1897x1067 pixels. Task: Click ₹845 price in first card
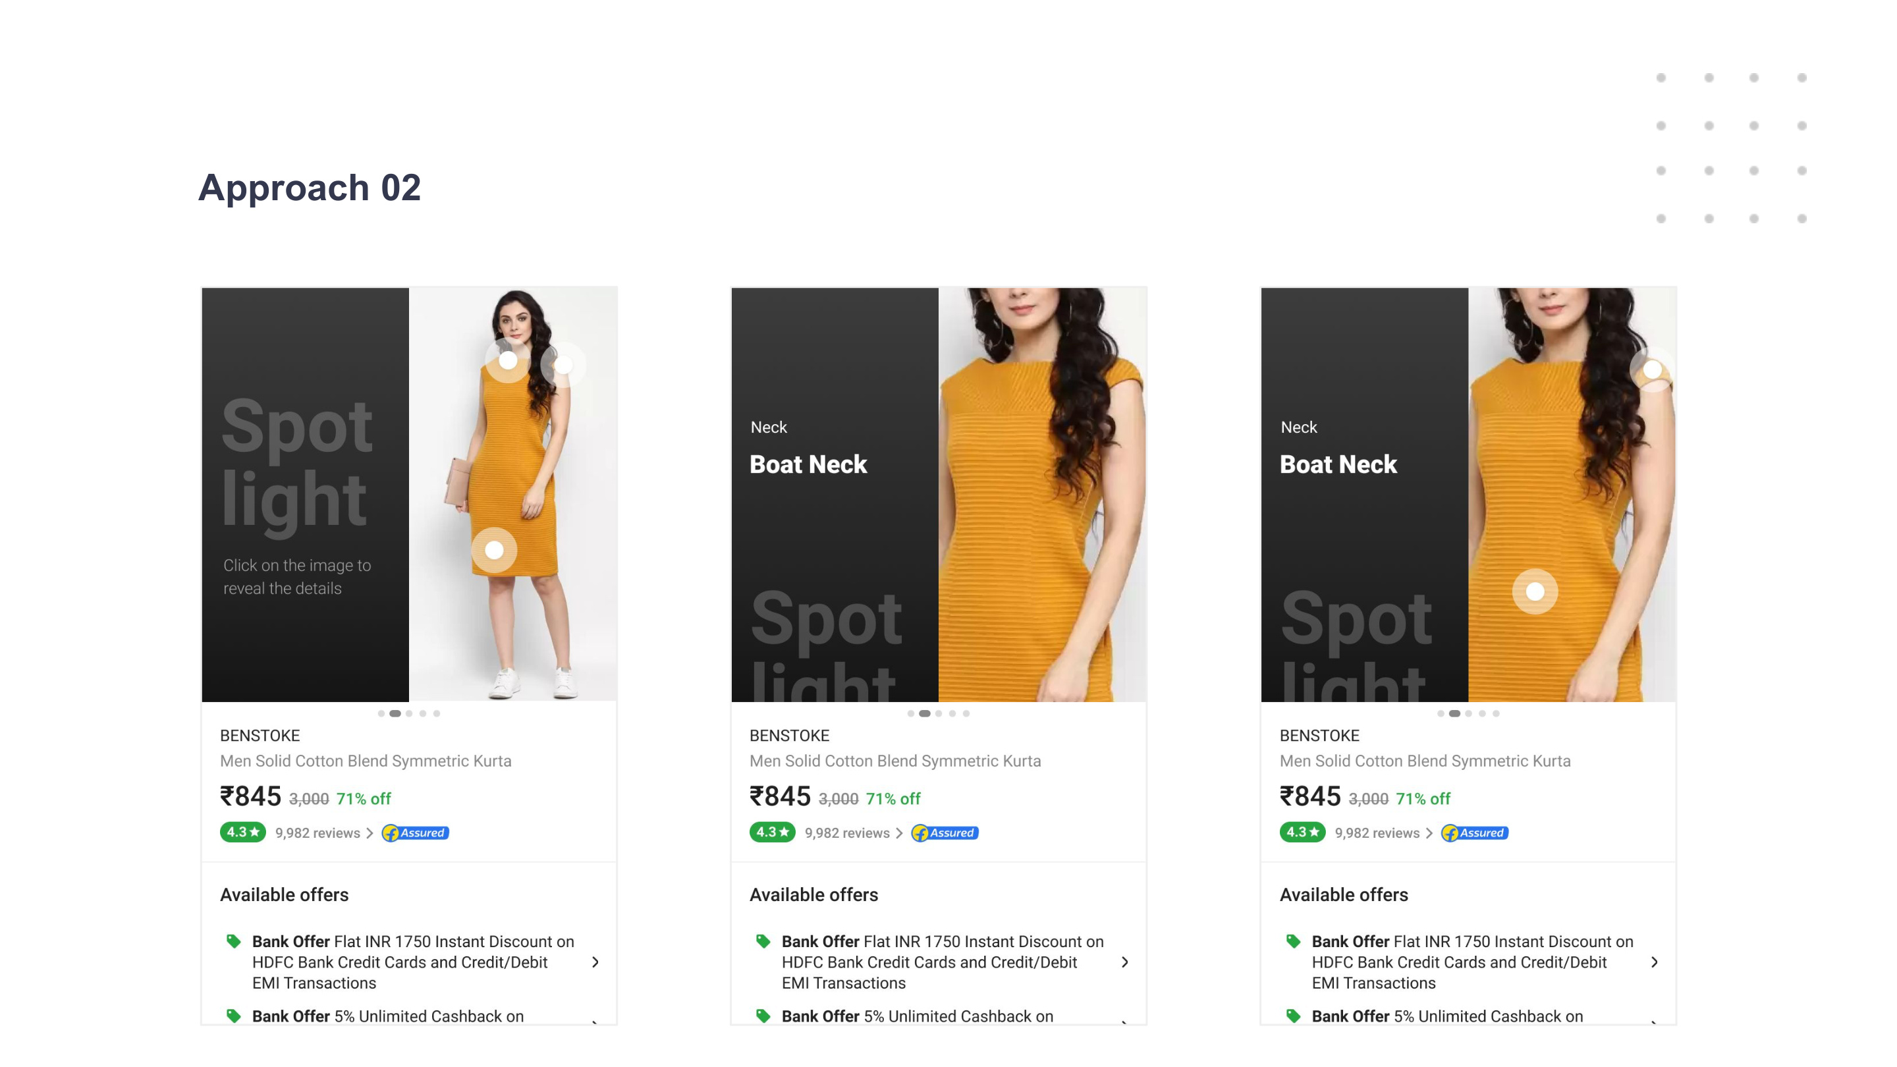[250, 796]
